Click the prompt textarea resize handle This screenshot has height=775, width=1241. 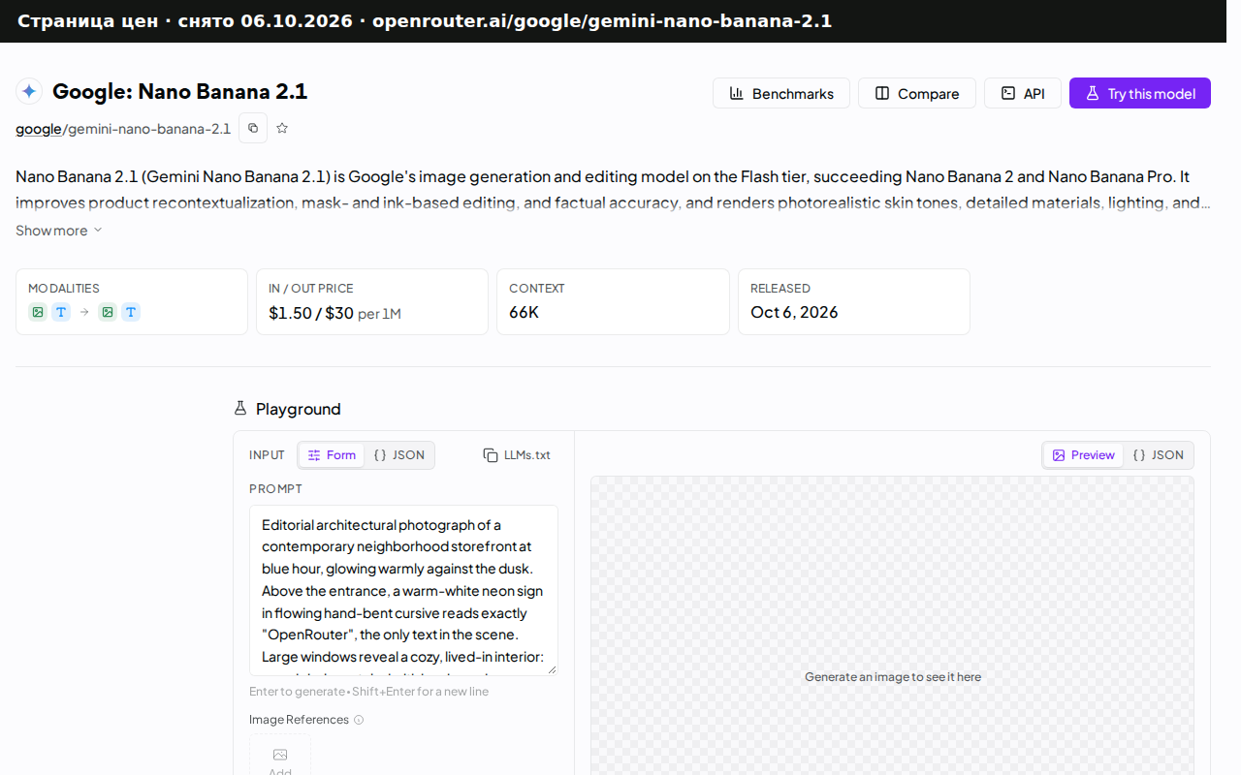tap(552, 668)
